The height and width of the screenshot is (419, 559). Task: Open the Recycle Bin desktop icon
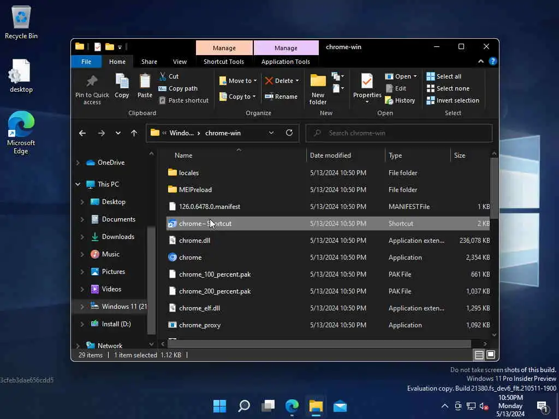(21, 22)
